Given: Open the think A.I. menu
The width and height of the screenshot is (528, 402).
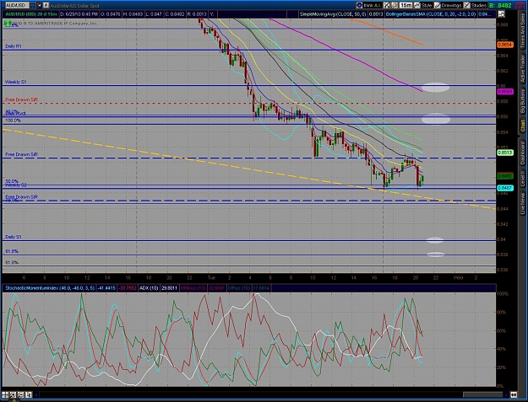Looking at the screenshot, I should (x=368, y=5).
